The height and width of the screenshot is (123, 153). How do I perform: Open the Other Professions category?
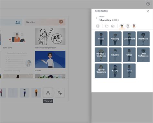pyautogui.click(x=143, y=55)
